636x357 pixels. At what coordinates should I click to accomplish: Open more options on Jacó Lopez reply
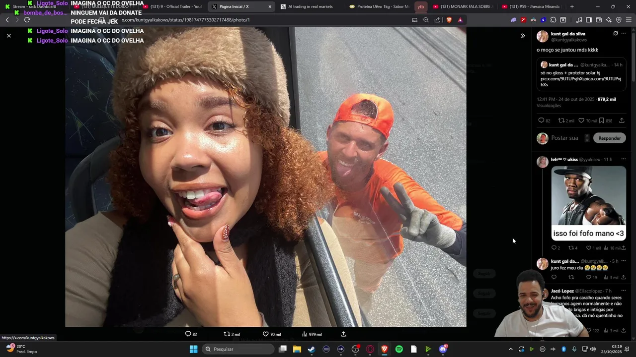click(624, 291)
